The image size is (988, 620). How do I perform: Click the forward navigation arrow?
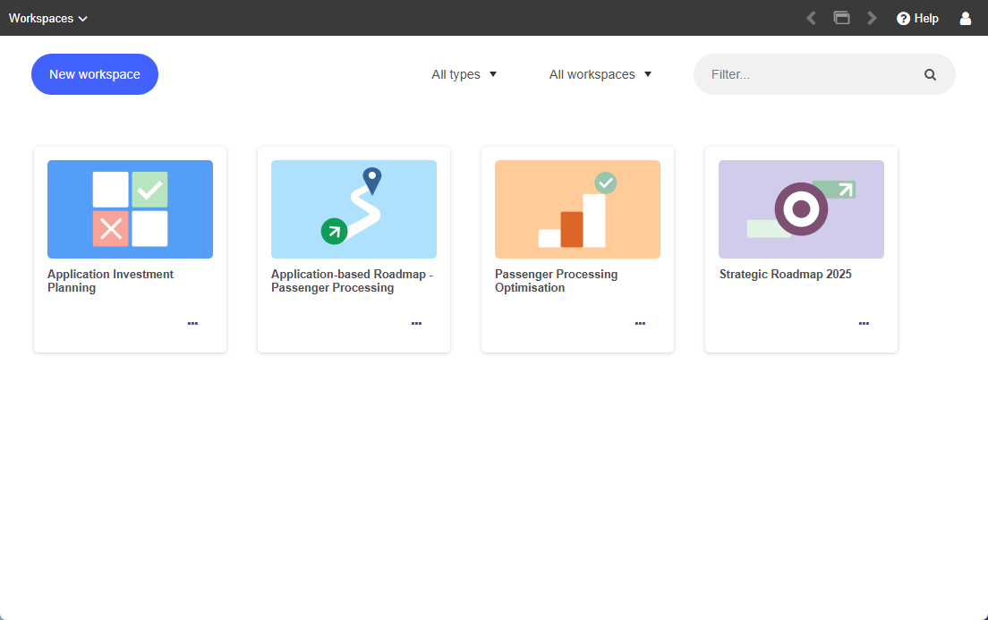tap(872, 17)
